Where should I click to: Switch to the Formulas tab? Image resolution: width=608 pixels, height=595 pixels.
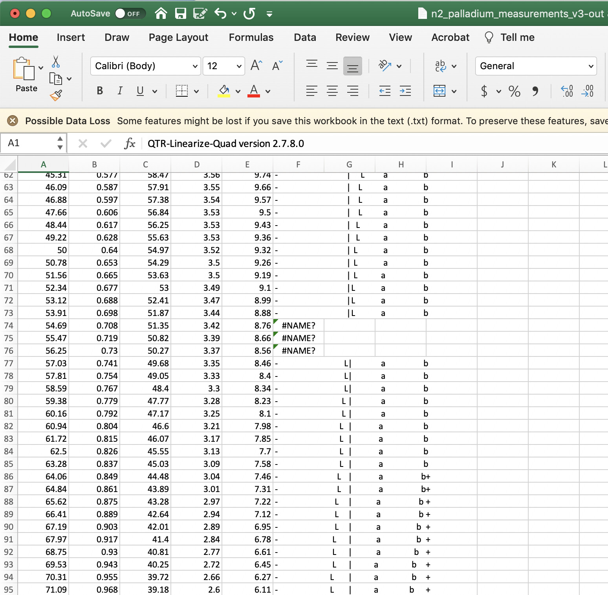[x=251, y=37]
